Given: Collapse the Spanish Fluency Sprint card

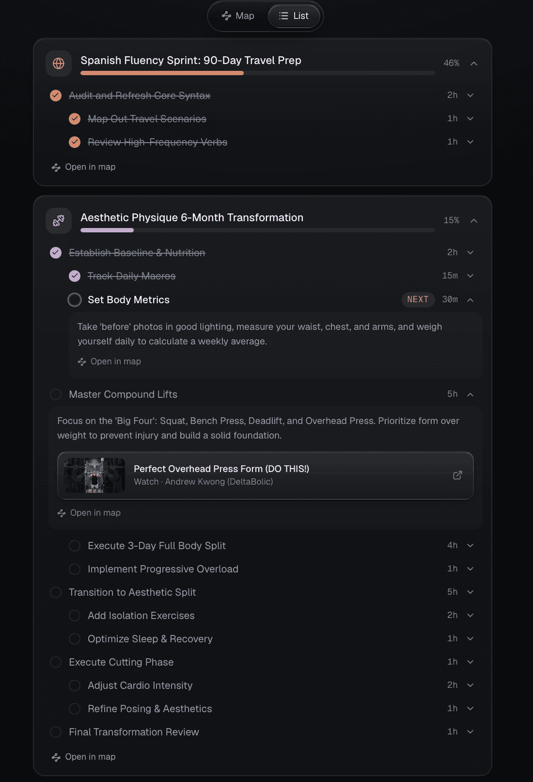Looking at the screenshot, I should click(474, 64).
